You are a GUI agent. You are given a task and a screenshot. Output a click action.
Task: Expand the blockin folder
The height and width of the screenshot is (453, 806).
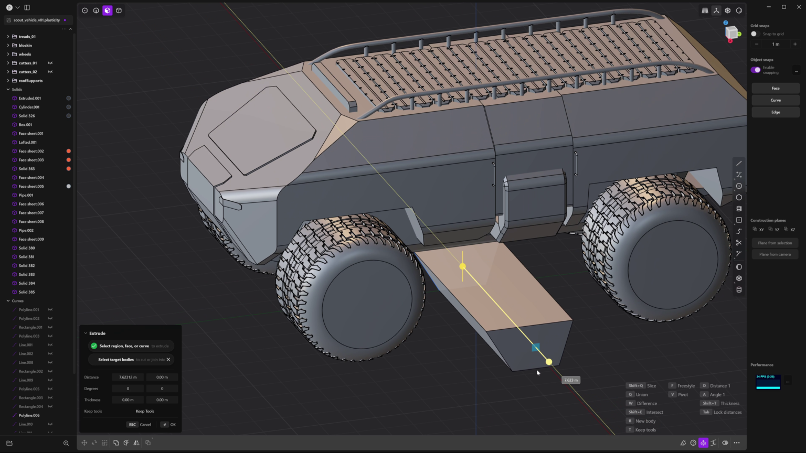click(x=8, y=46)
